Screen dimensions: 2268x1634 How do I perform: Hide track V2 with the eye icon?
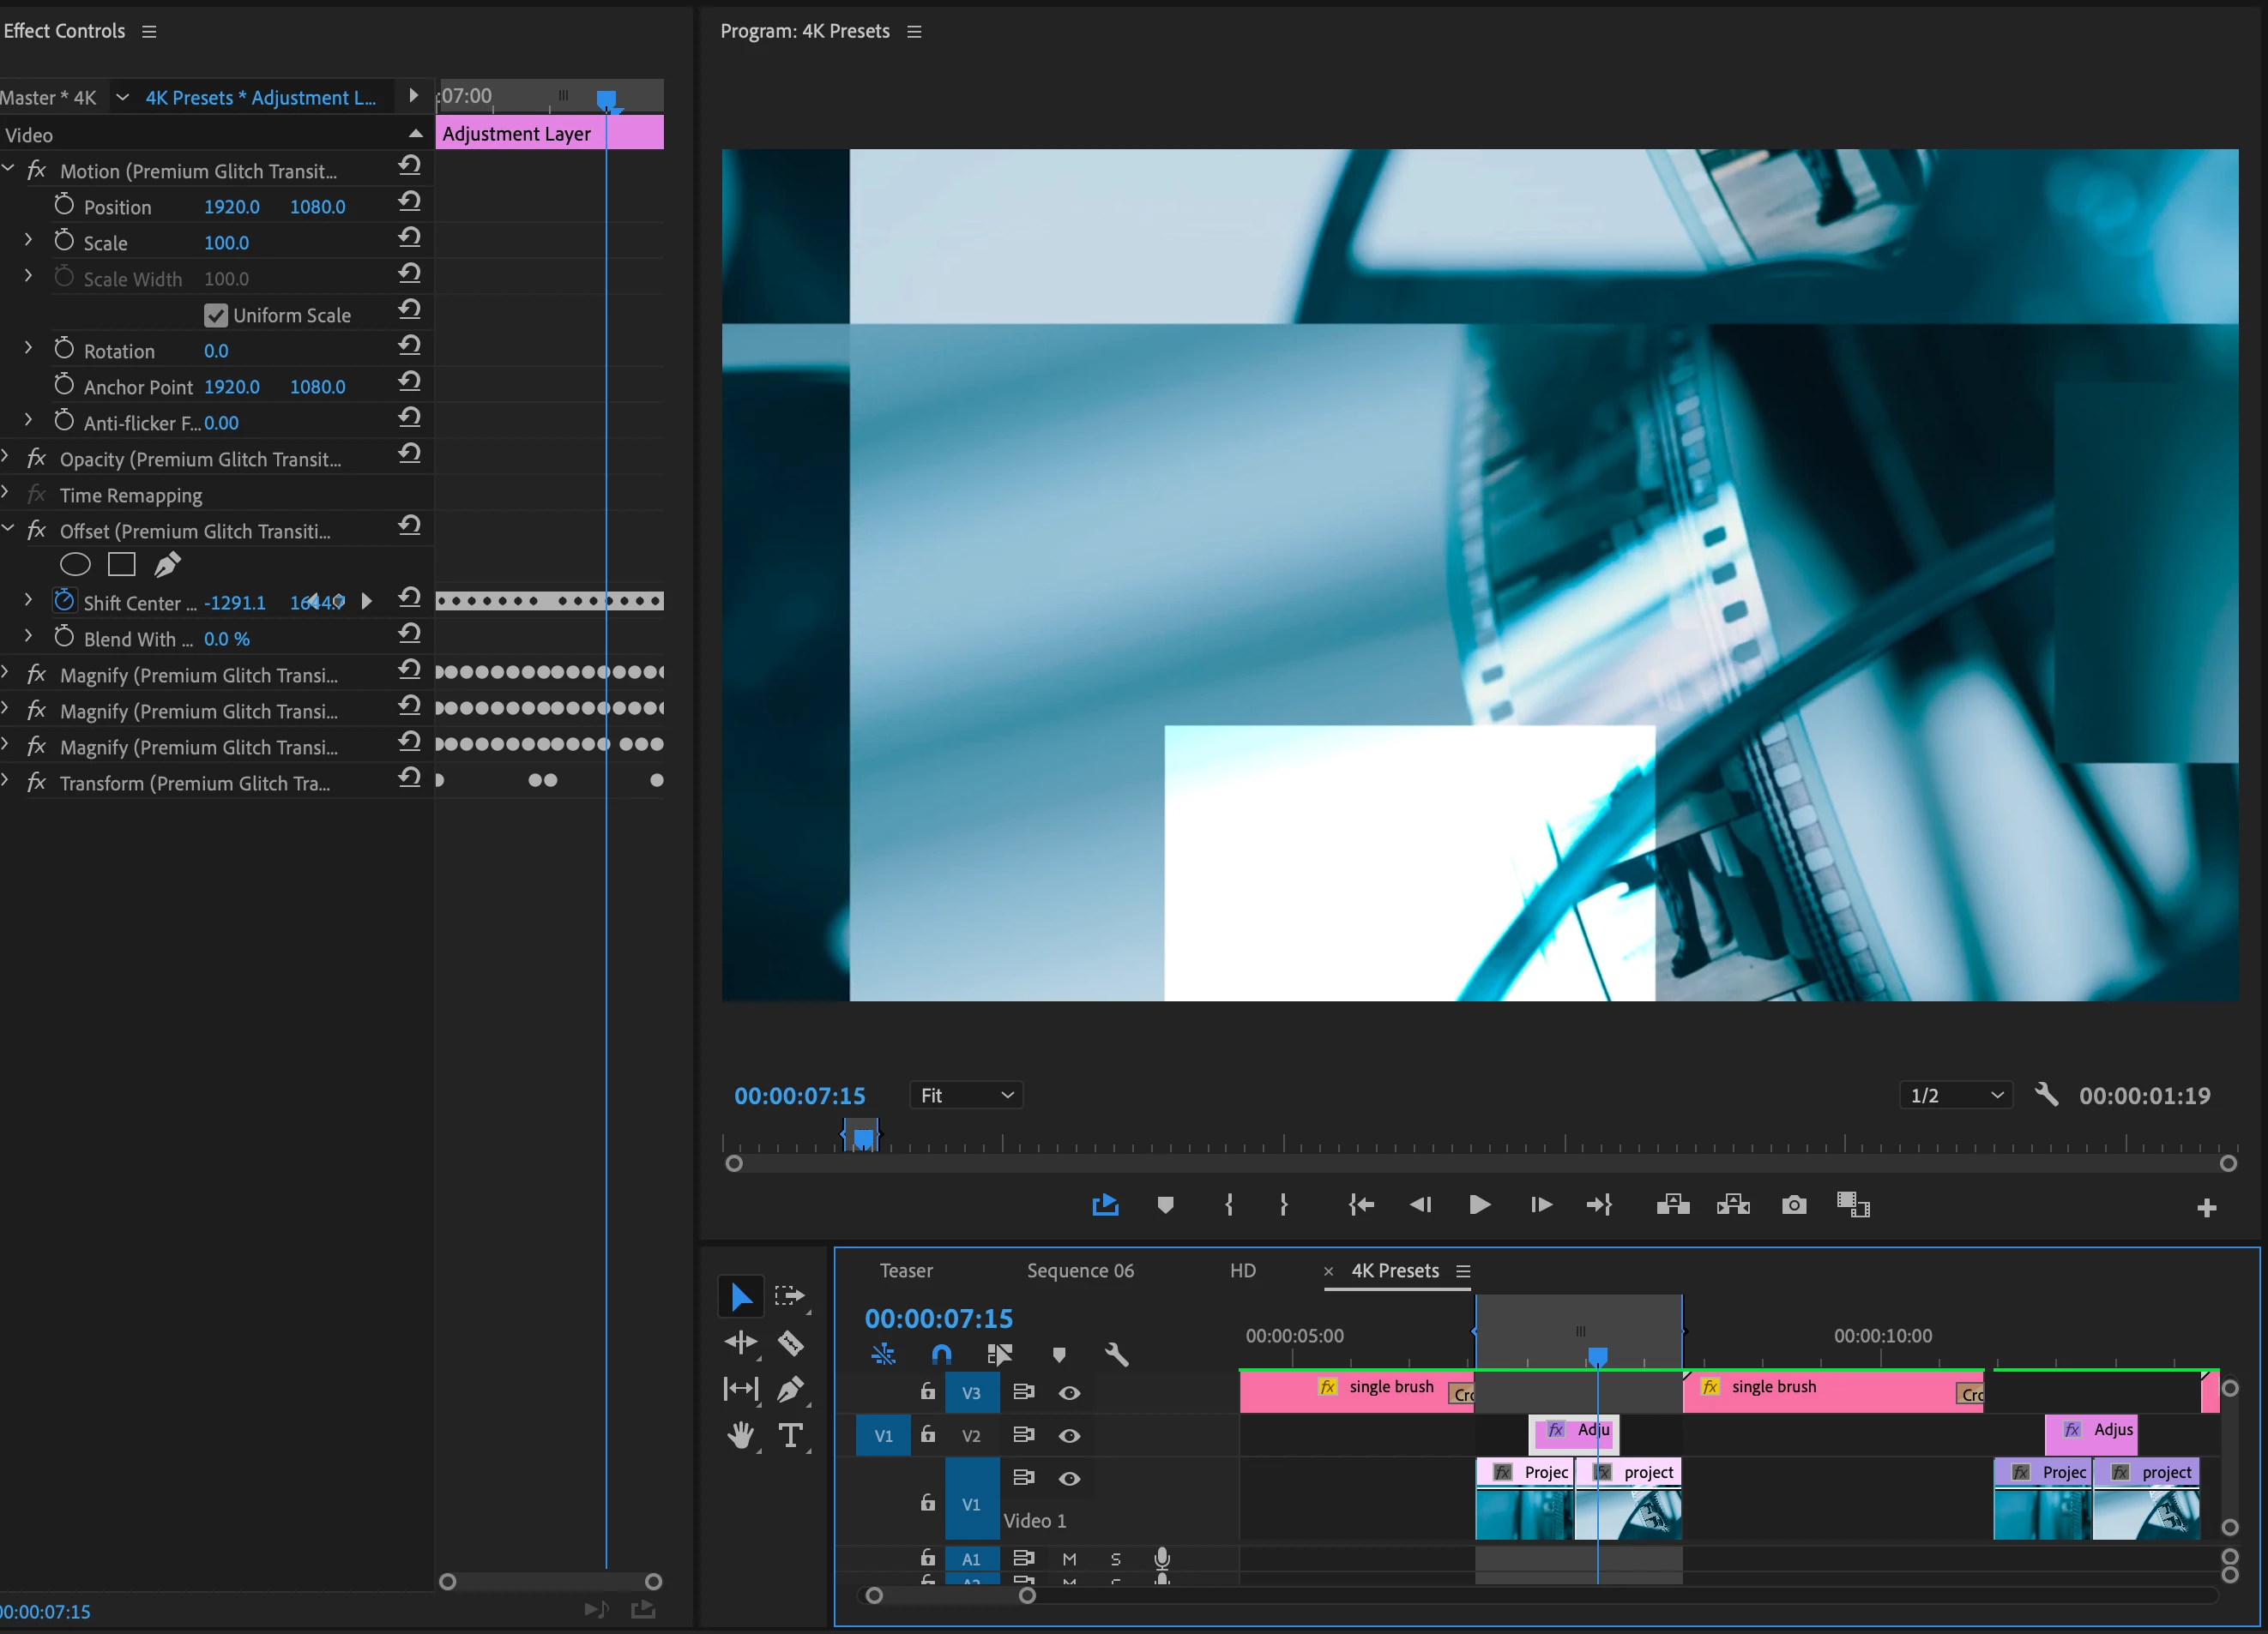pos(1069,1435)
